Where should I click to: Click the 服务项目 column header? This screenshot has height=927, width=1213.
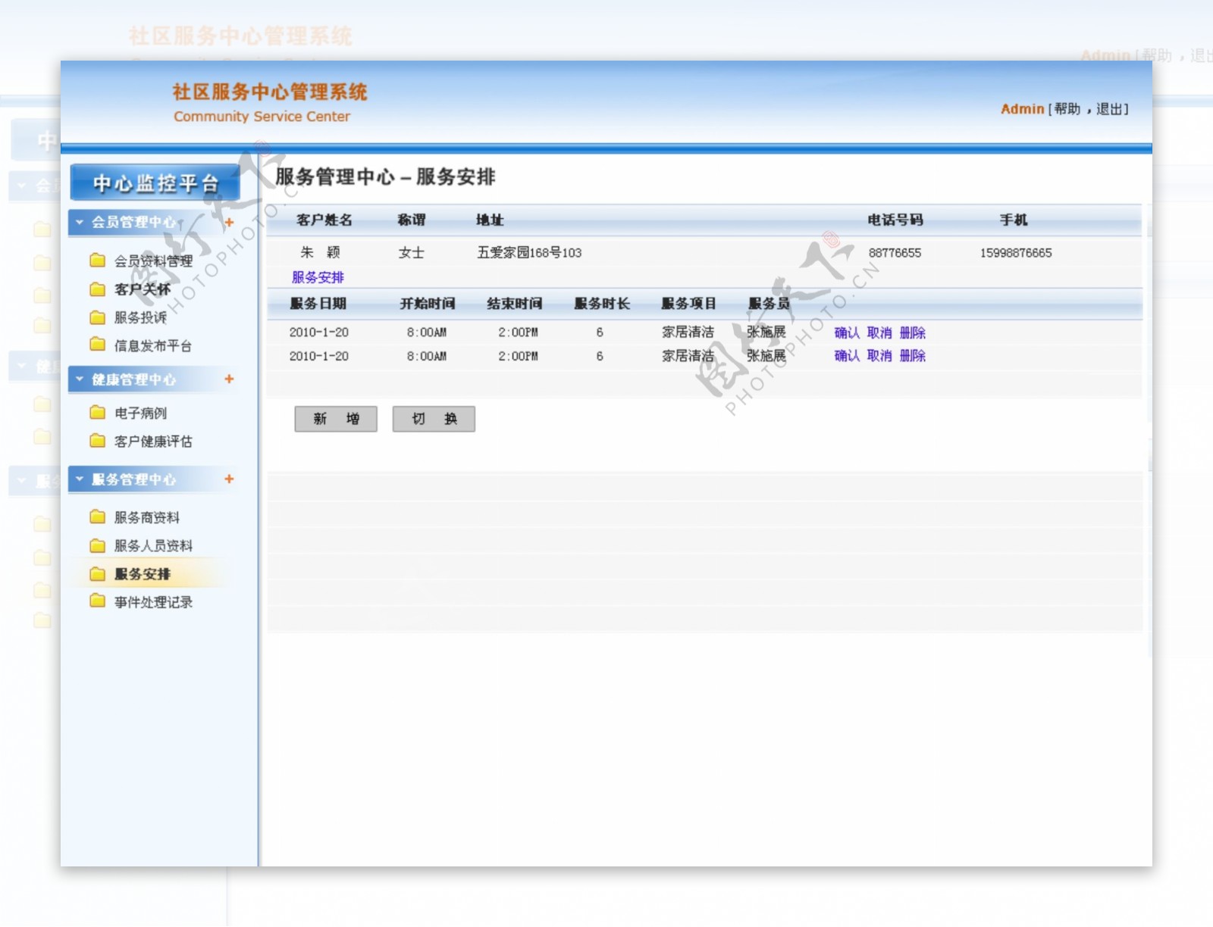click(689, 303)
